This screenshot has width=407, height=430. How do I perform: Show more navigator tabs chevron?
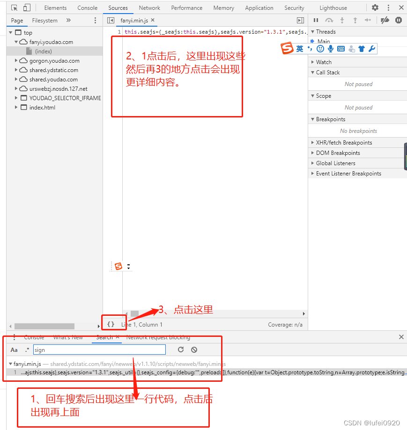pos(68,20)
